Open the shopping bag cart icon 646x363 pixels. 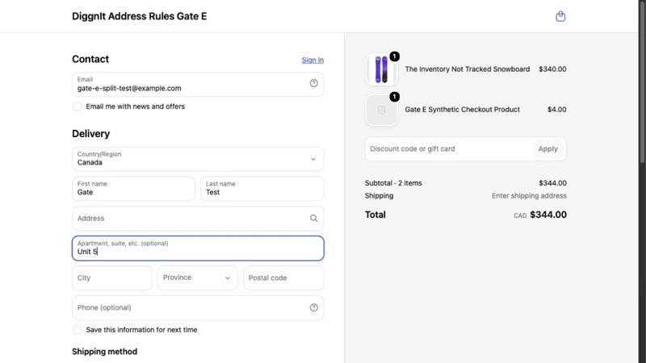(560, 16)
